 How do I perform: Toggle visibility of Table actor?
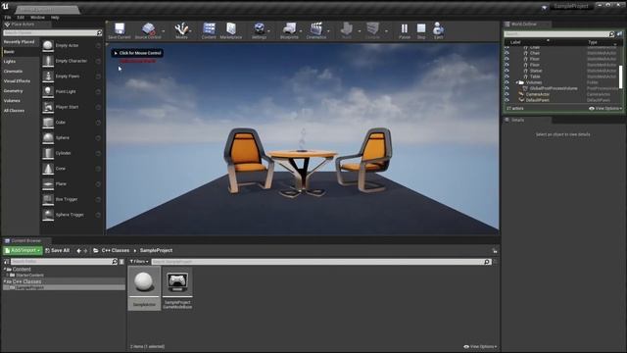tap(506, 76)
